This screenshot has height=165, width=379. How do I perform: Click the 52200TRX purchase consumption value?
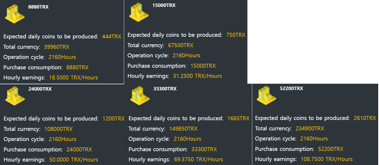331,149
